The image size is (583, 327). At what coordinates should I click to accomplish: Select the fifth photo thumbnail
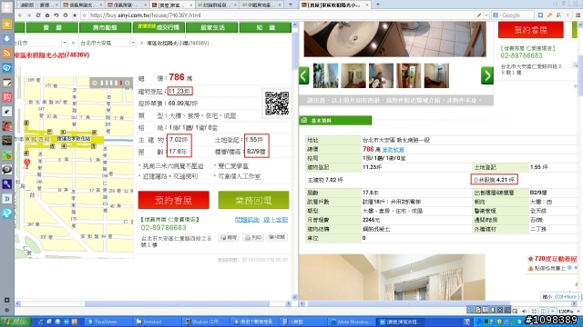pyautogui.click(x=436, y=75)
